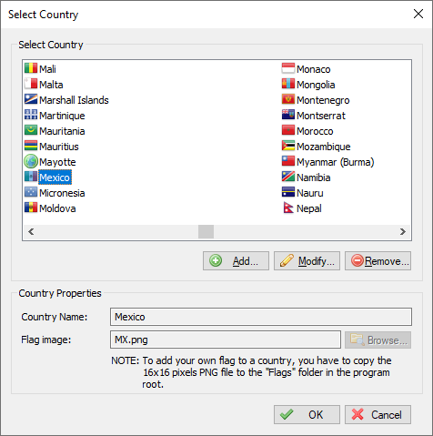This screenshot has height=436, width=433.
Task: Select Monaco from the list
Action: 314,69
